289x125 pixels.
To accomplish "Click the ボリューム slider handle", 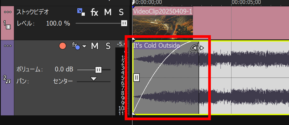I will coord(98,70).
